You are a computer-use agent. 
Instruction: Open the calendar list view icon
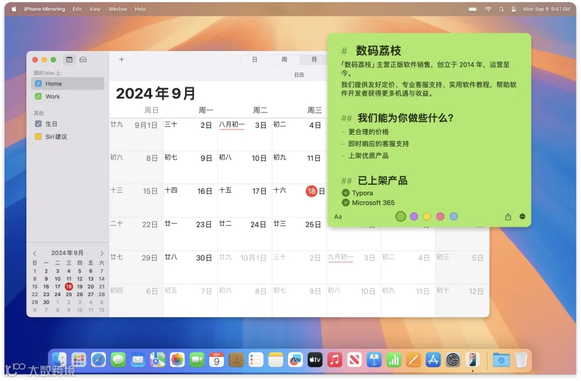coord(69,60)
